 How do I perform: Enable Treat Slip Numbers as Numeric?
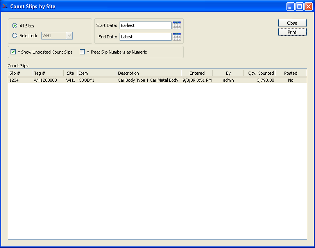[x=82, y=52]
